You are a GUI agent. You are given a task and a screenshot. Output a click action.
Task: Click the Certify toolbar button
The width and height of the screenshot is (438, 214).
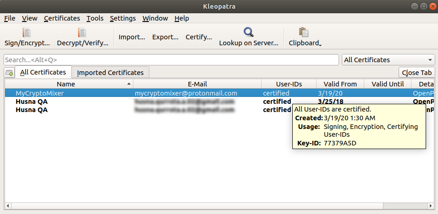[198, 37]
